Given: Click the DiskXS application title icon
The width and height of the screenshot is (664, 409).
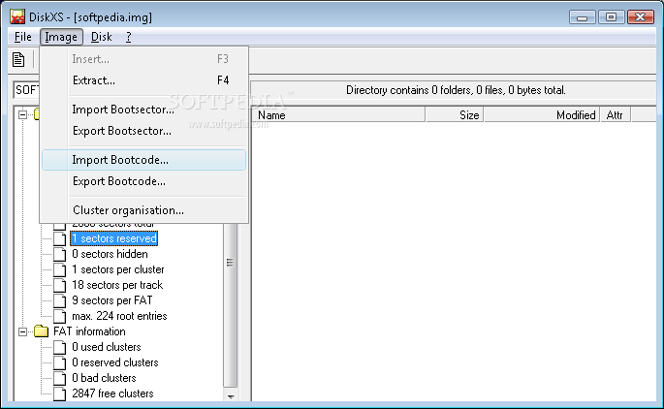Looking at the screenshot, I should (x=17, y=16).
